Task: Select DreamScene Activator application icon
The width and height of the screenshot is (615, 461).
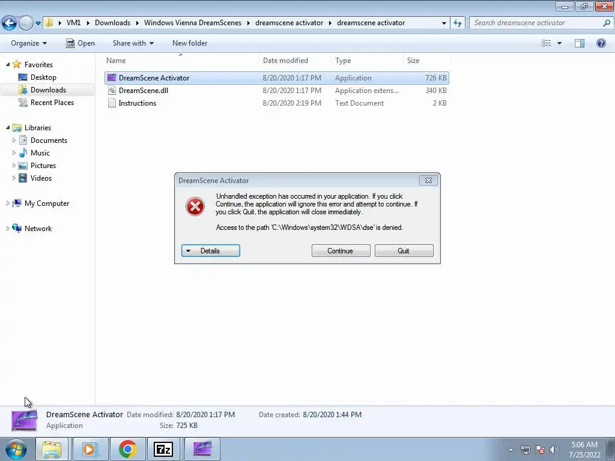Action: pos(112,77)
